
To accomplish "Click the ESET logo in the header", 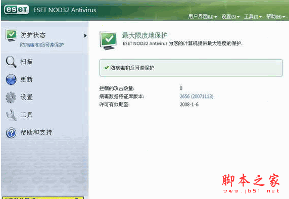I will pyautogui.click(x=17, y=10).
